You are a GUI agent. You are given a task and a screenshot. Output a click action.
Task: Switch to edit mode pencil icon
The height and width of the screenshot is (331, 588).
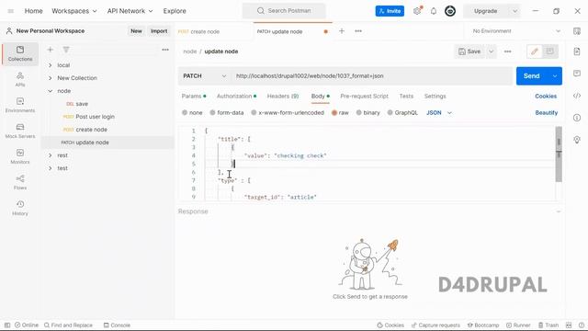coord(535,51)
